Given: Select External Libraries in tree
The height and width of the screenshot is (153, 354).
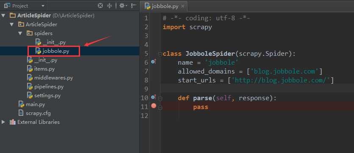Looking at the screenshot, I should click(39, 122).
